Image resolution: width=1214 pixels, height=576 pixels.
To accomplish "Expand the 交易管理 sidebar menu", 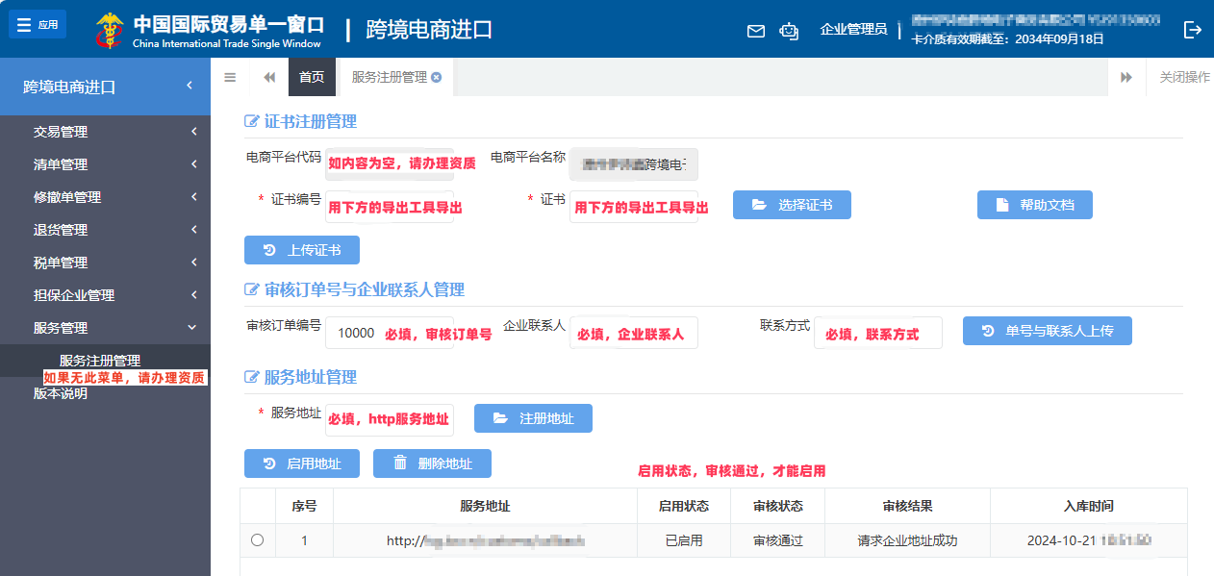I will tap(106, 132).
